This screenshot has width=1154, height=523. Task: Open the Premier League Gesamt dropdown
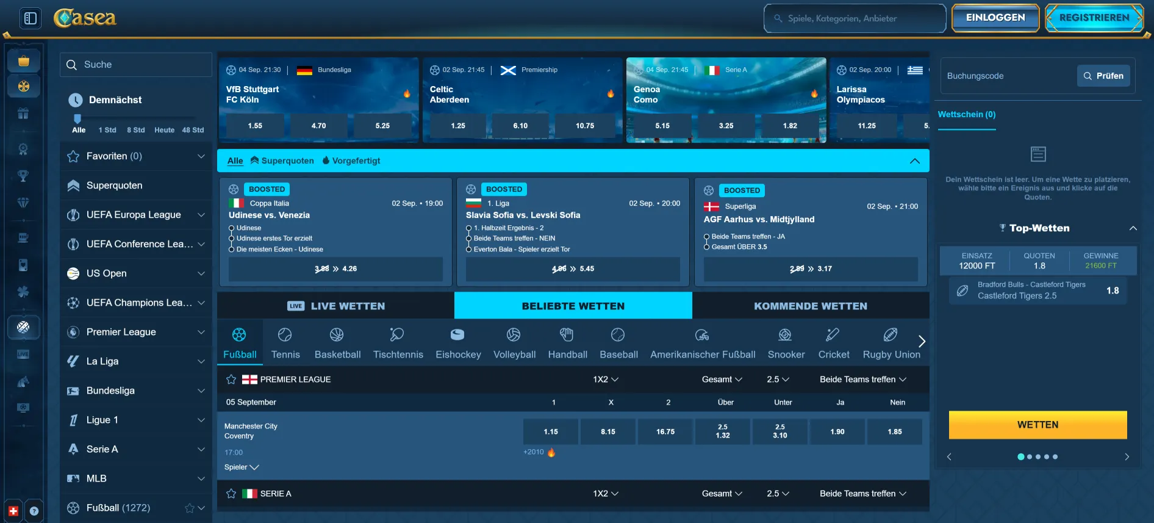coord(722,380)
